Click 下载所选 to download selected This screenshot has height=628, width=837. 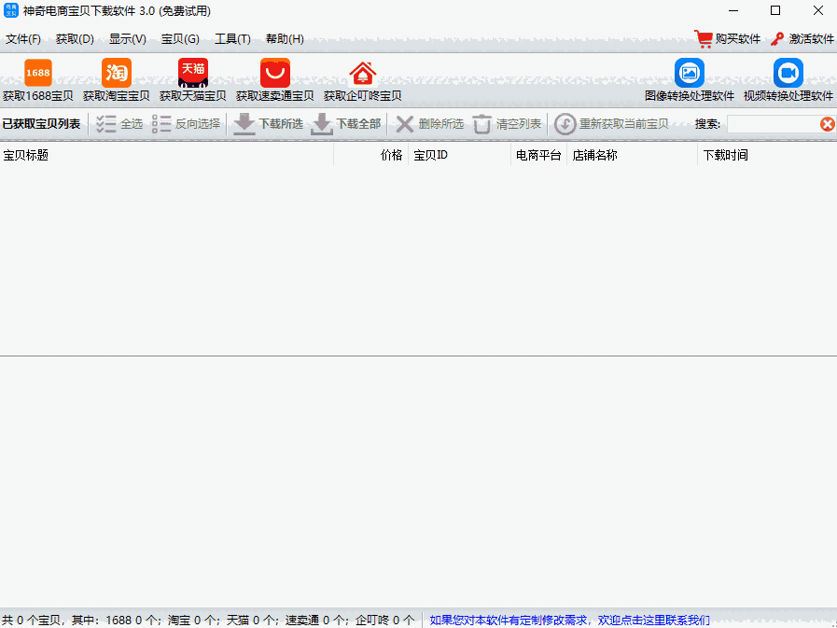click(x=269, y=124)
